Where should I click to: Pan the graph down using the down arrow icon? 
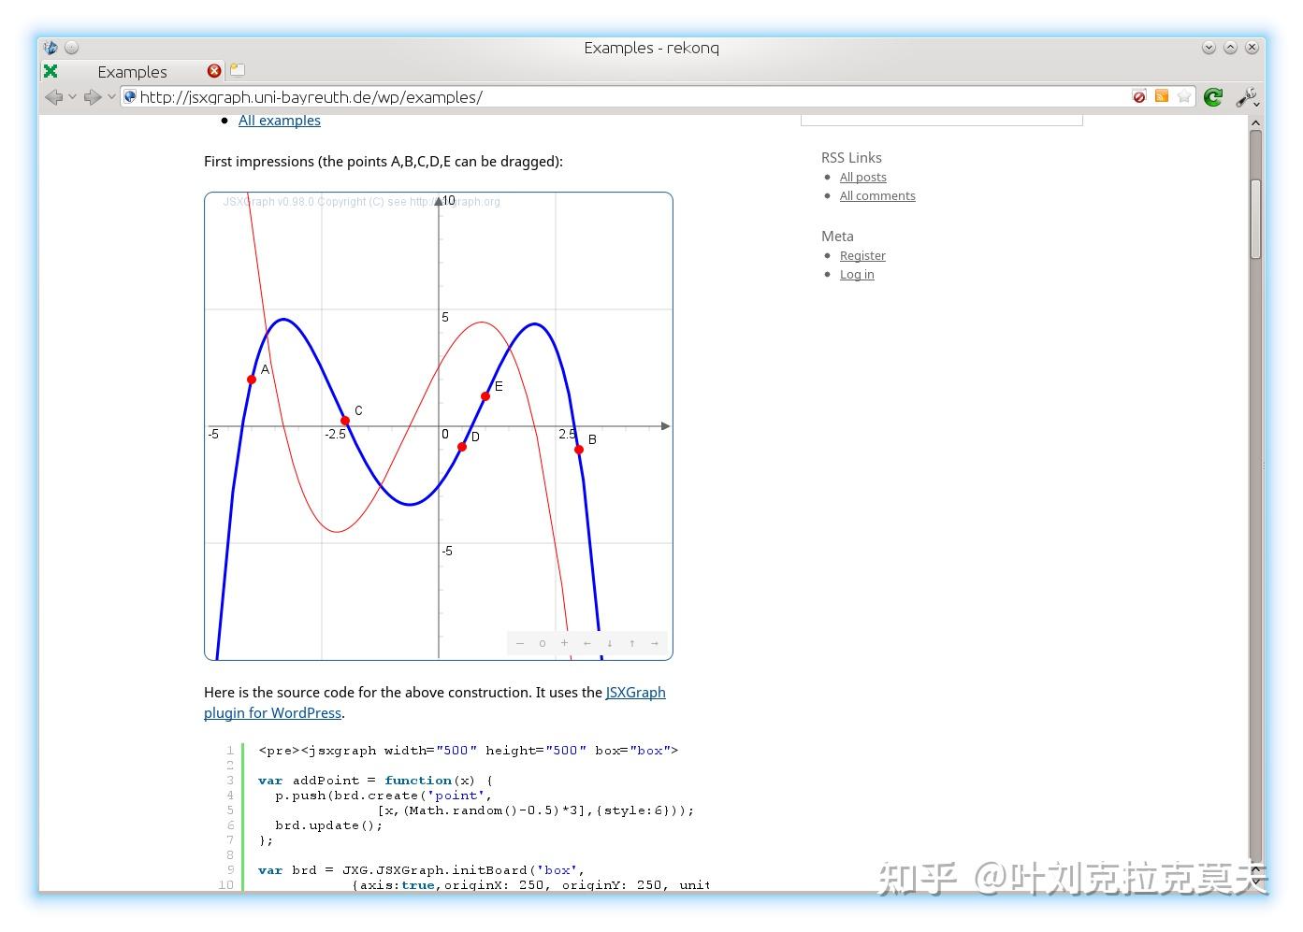pyautogui.click(x=609, y=643)
